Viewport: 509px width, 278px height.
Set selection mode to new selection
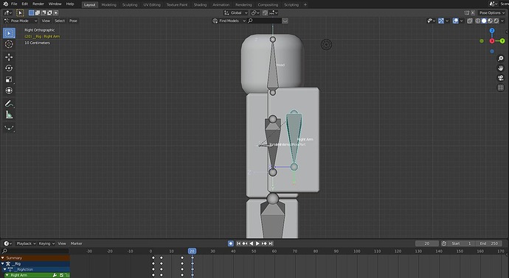coord(31,13)
